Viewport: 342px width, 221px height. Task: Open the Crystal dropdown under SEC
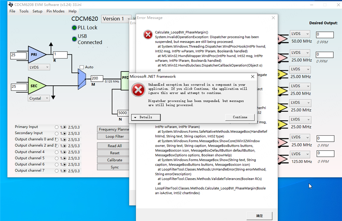39,98
